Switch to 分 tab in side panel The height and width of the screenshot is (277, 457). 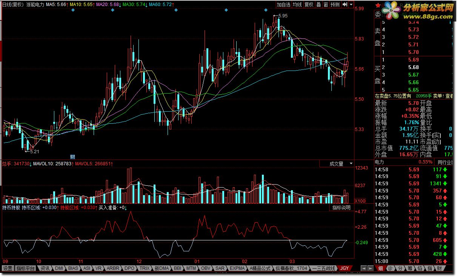click(x=400, y=268)
